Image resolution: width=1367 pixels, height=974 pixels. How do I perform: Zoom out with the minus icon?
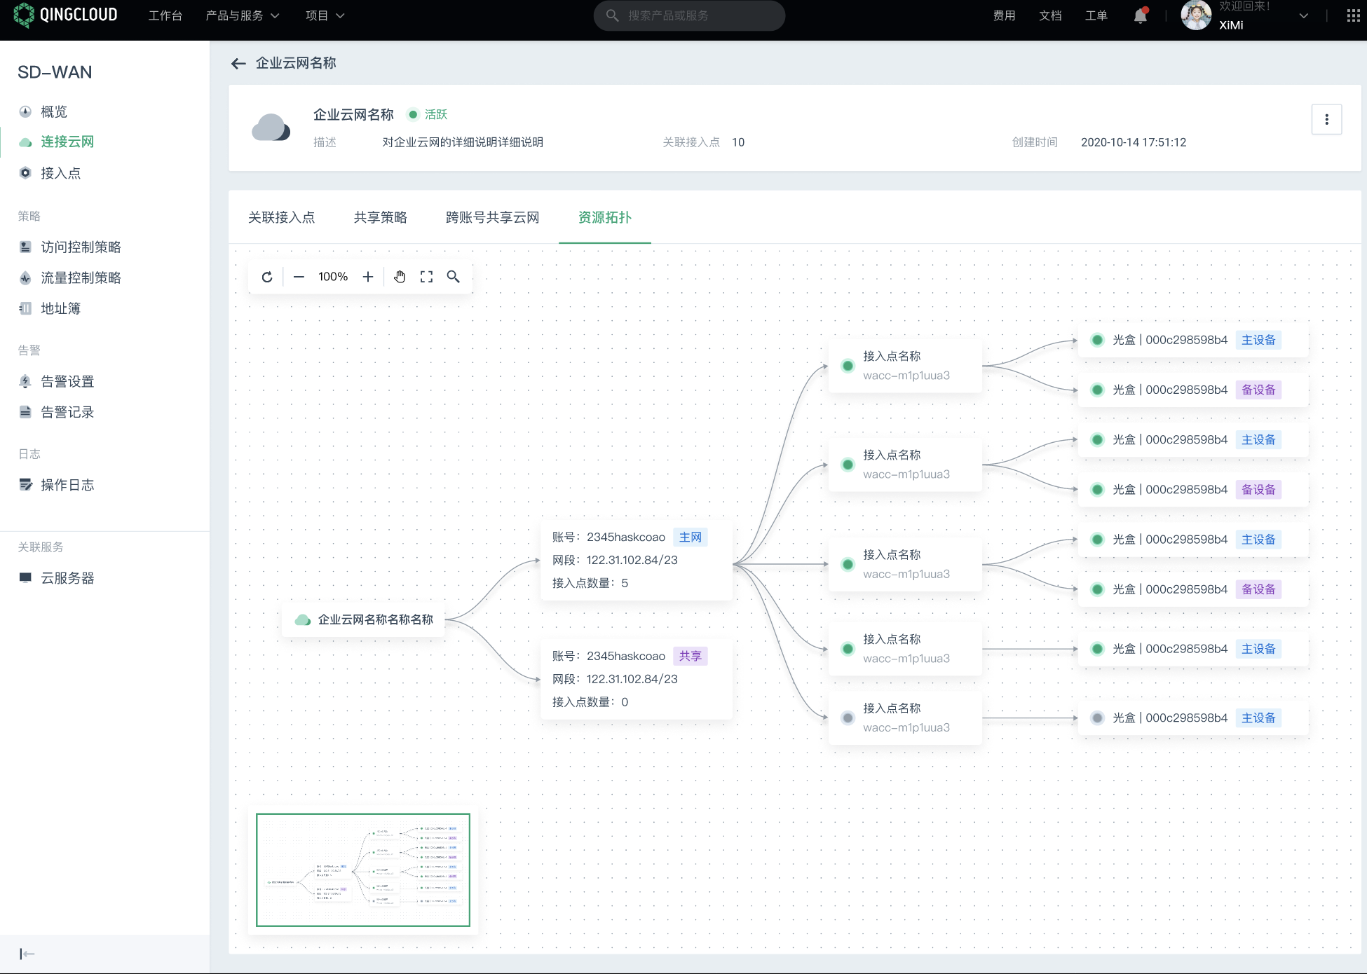299,277
